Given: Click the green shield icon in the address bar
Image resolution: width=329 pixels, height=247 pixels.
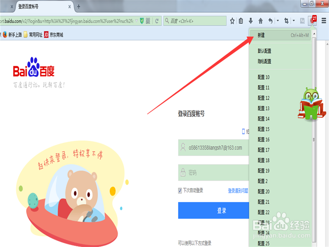Looking at the screenshot, I should tap(141, 21).
